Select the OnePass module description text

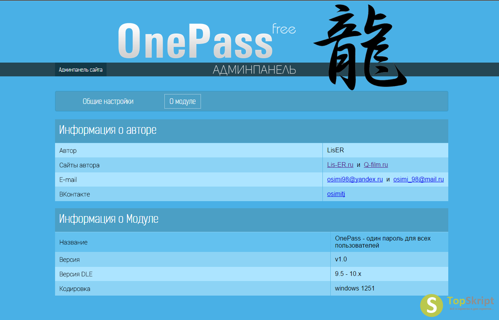pyautogui.click(x=383, y=242)
